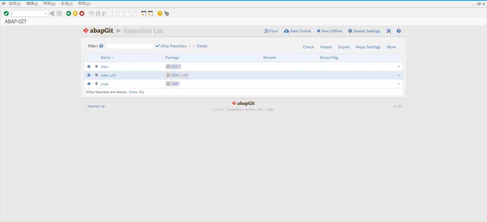Viewport: 487px width, 222px height.
Task: Click offline plug icon for zdev
Action: (x=96, y=66)
